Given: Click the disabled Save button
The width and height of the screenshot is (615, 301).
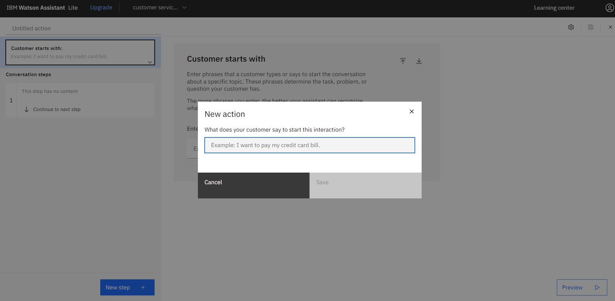Looking at the screenshot, I should tap(322, 182).
